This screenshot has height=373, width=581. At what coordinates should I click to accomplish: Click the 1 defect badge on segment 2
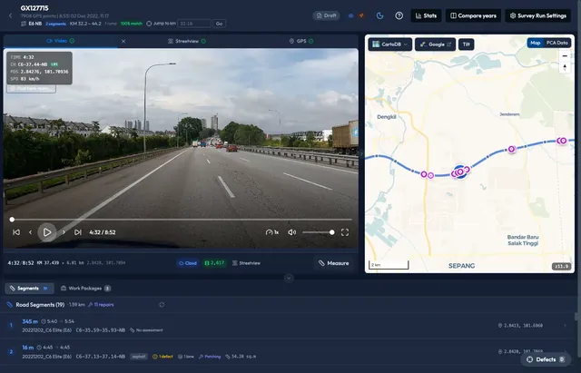coord(162,357)
